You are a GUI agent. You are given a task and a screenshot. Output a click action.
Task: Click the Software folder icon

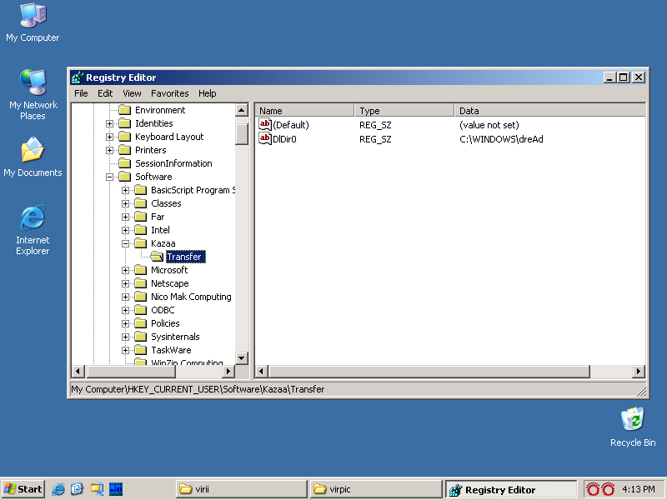pos(124,177)
